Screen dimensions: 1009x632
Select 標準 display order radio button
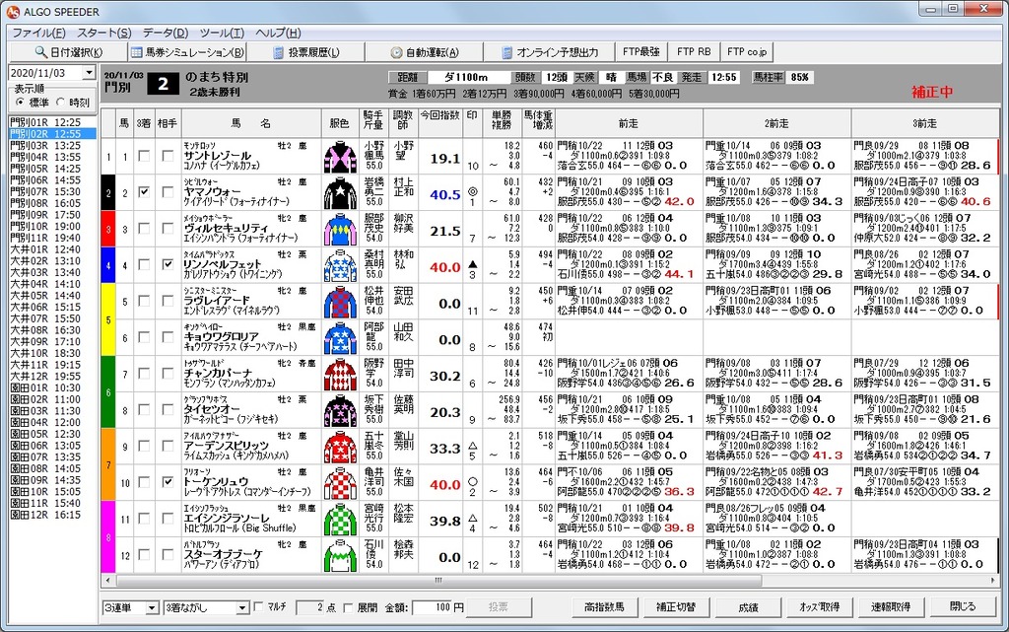pos(20,103)
